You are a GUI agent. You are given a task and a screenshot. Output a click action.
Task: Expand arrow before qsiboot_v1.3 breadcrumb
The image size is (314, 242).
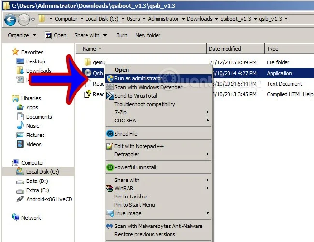216,19
